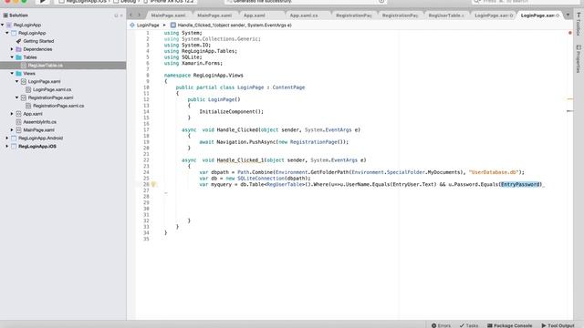The height and width of the screenshot is (328, 584).
Task: Click the lightbulb quick-fix icon on line 26
Action: [x=153, y=184]
